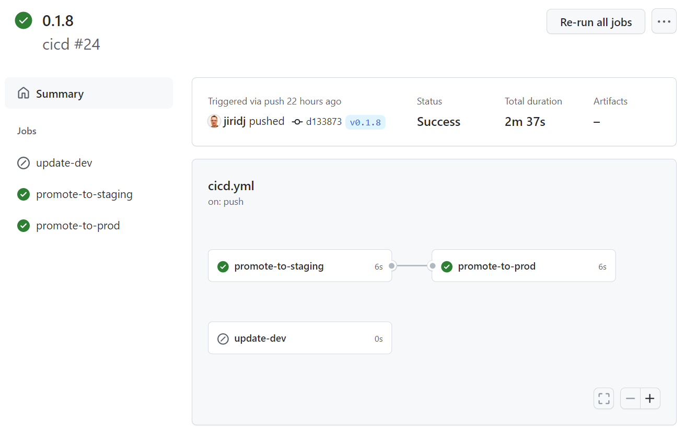Click the success icon next to promote-to-staging job
The height and width of the screenshot is (431, 685).
click(x=23, y=194)
